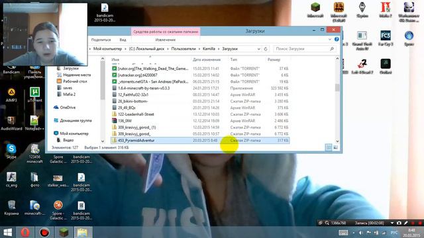Switch to Minecraft on the taskbar
Viewport: 424px width, 238px height.
pos(64,232)
